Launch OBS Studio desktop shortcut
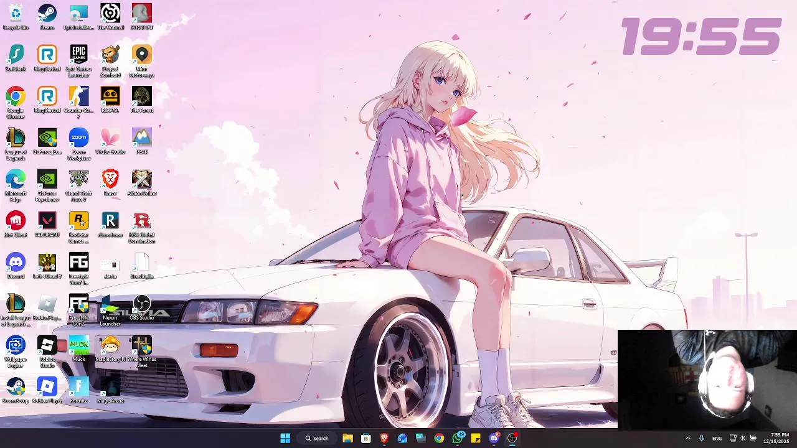Screen dimensions: 797x448 coord(142,307)
